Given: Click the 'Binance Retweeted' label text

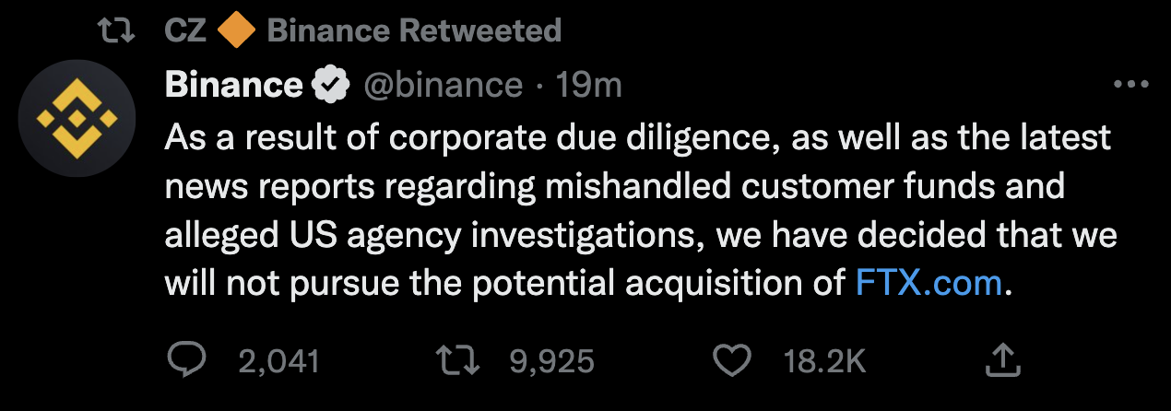Looking at the screenshot, I should pos(414,31).
